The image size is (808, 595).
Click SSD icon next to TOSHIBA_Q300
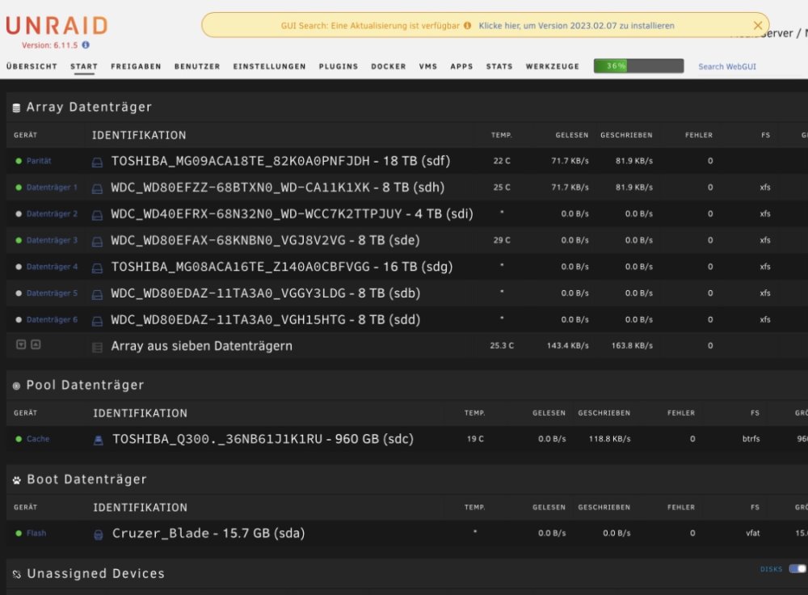click(x=98, y=441)
